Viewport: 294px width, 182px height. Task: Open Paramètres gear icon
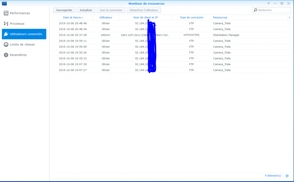click(6, 55)
